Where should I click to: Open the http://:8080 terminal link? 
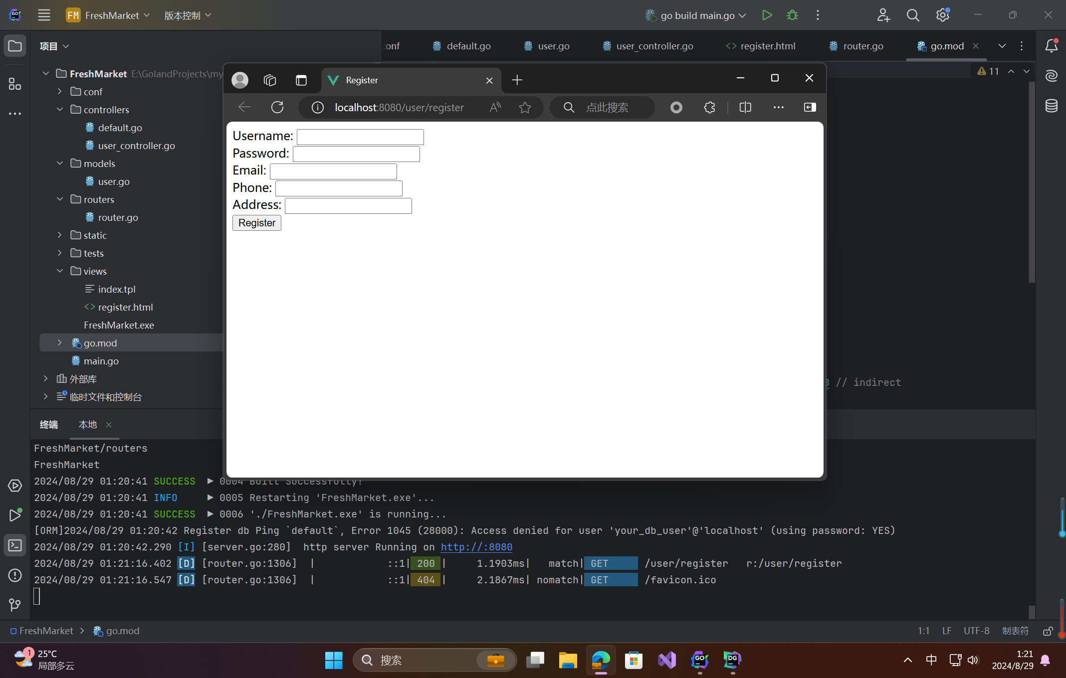click(476, 547)
